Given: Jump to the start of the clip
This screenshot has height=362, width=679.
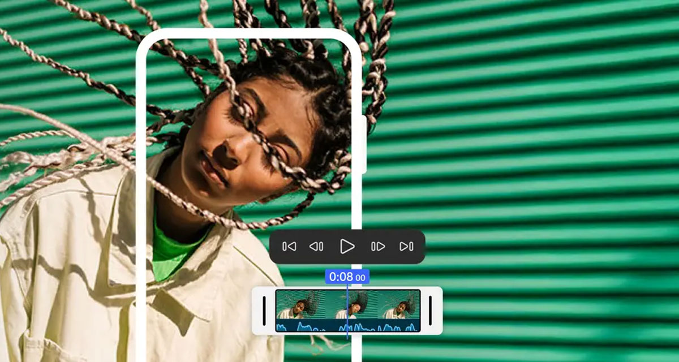Looking at the screenshot, I should click(x=289, y=247).
